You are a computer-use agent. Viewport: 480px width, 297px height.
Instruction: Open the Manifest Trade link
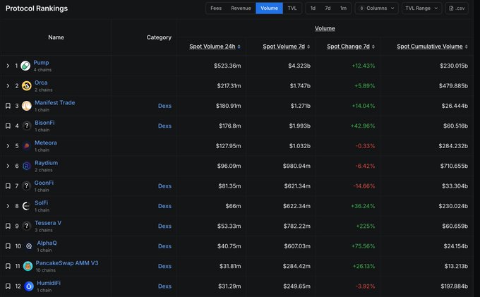pos(55,102)
